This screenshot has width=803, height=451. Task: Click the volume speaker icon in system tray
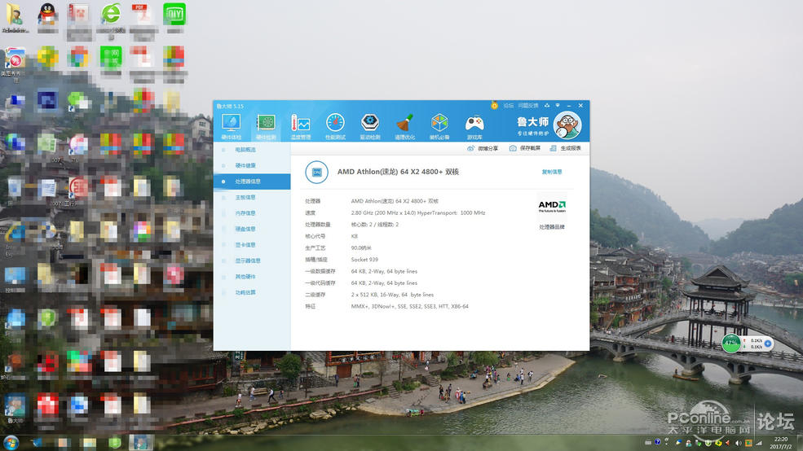[x=738, y=443]
